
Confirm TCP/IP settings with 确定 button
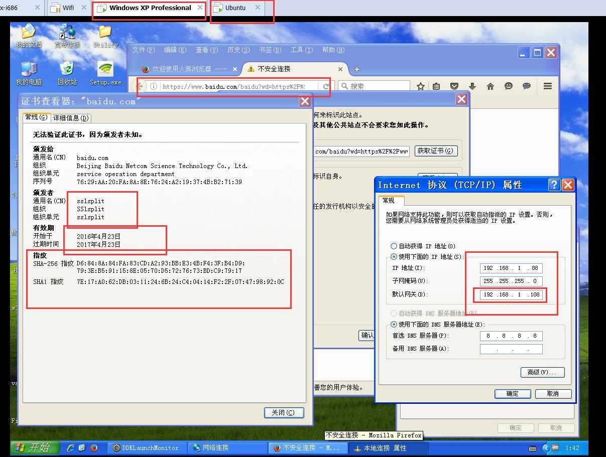pos(513,394)
